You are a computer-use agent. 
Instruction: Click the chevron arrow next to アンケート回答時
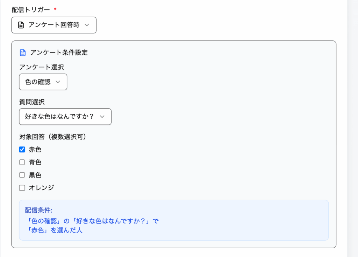[87, 25]
